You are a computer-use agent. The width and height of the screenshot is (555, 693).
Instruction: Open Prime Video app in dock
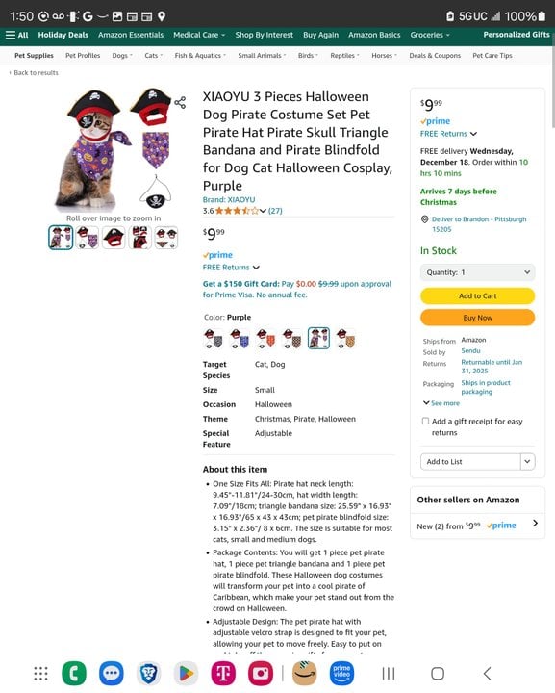[341, 673]
